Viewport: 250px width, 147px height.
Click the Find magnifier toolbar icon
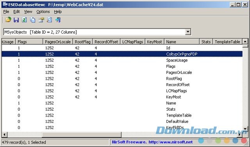(50, 20)
